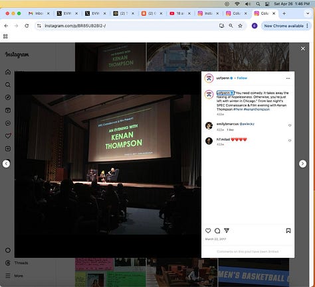Open the @awieckz mention

click(x=247, y=124)
